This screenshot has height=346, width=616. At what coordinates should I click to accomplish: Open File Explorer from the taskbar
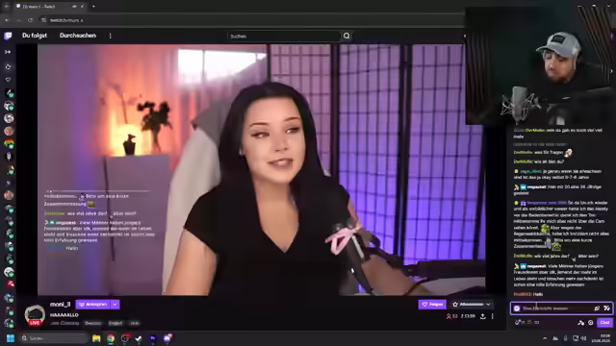click(x=96, y=338)
